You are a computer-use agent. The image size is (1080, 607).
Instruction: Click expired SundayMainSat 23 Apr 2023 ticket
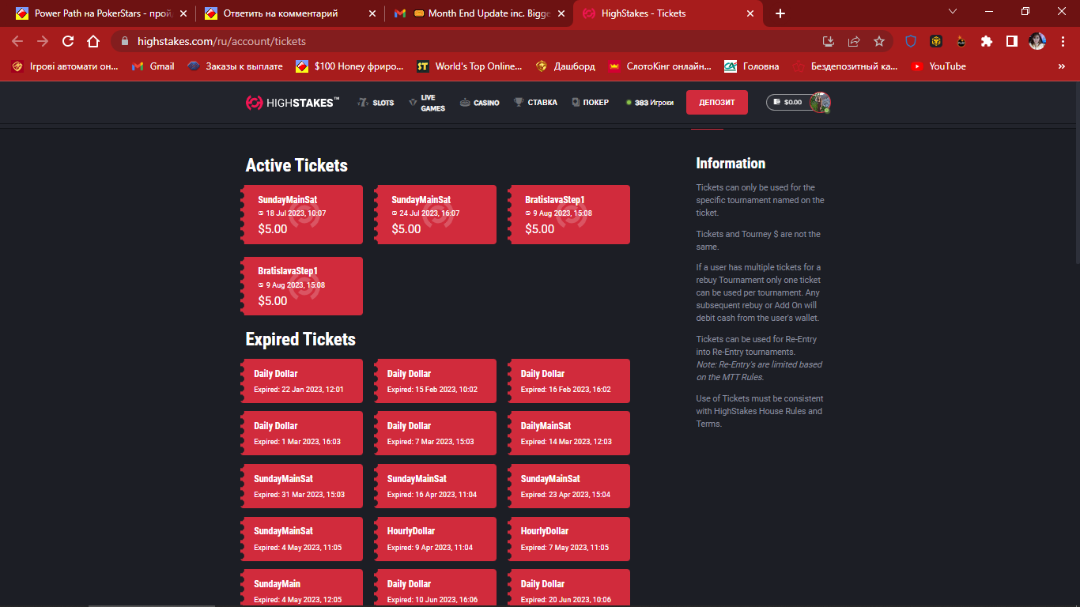(x=568, y=486)
